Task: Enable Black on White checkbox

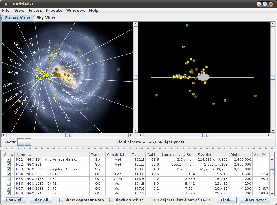Action: [111, 200]
